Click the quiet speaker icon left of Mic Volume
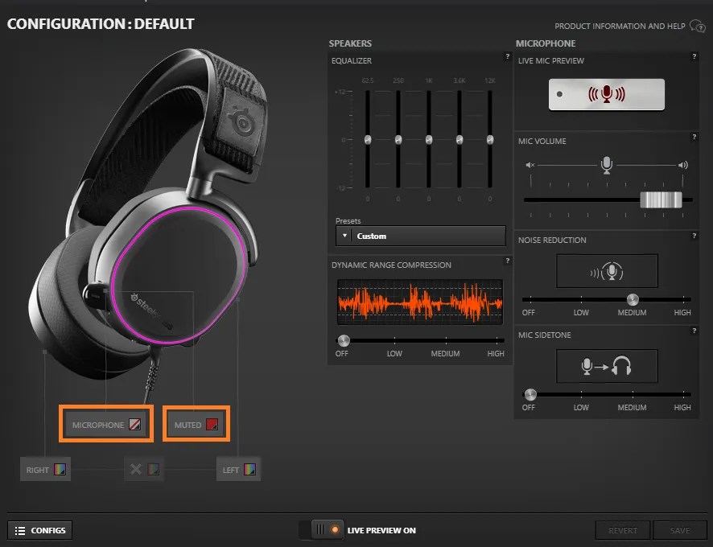Screen dimensions: 713x547 [x=531, y=164]
